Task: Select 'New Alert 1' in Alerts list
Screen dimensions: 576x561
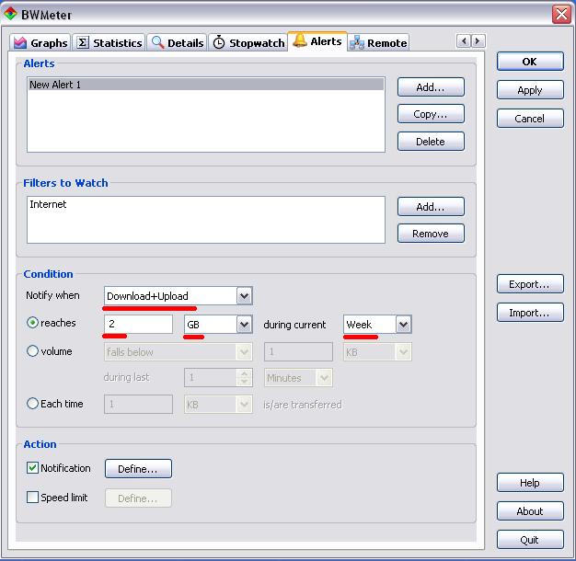Action: 205,85
